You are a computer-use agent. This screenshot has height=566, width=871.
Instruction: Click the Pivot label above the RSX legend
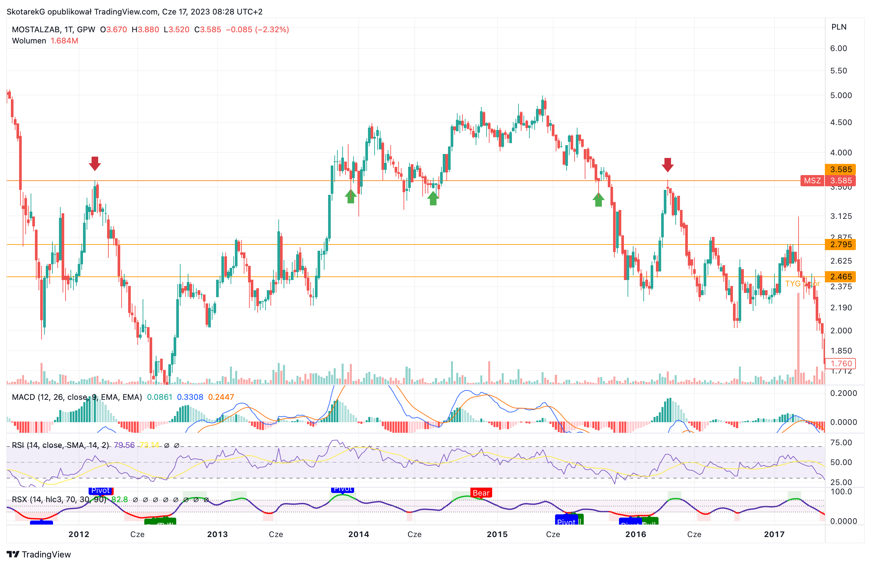coord(100,491)
